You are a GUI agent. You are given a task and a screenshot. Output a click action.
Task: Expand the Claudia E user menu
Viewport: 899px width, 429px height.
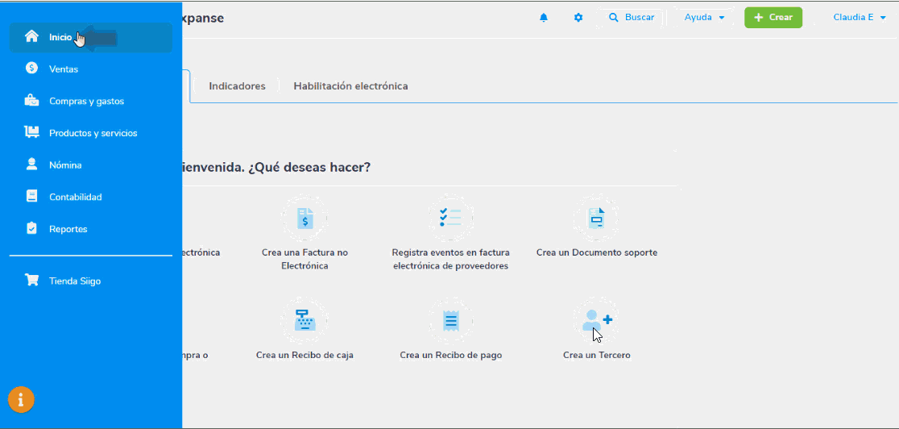pyautogui.click(x=859, y=18)
